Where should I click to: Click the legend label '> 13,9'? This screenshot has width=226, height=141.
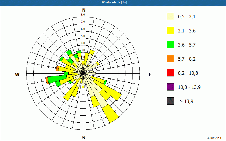[186, 102]
